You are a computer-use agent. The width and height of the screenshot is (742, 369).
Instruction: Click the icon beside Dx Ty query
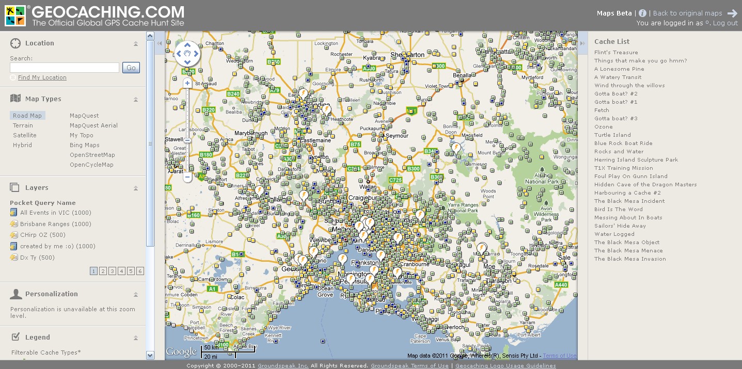14,258
